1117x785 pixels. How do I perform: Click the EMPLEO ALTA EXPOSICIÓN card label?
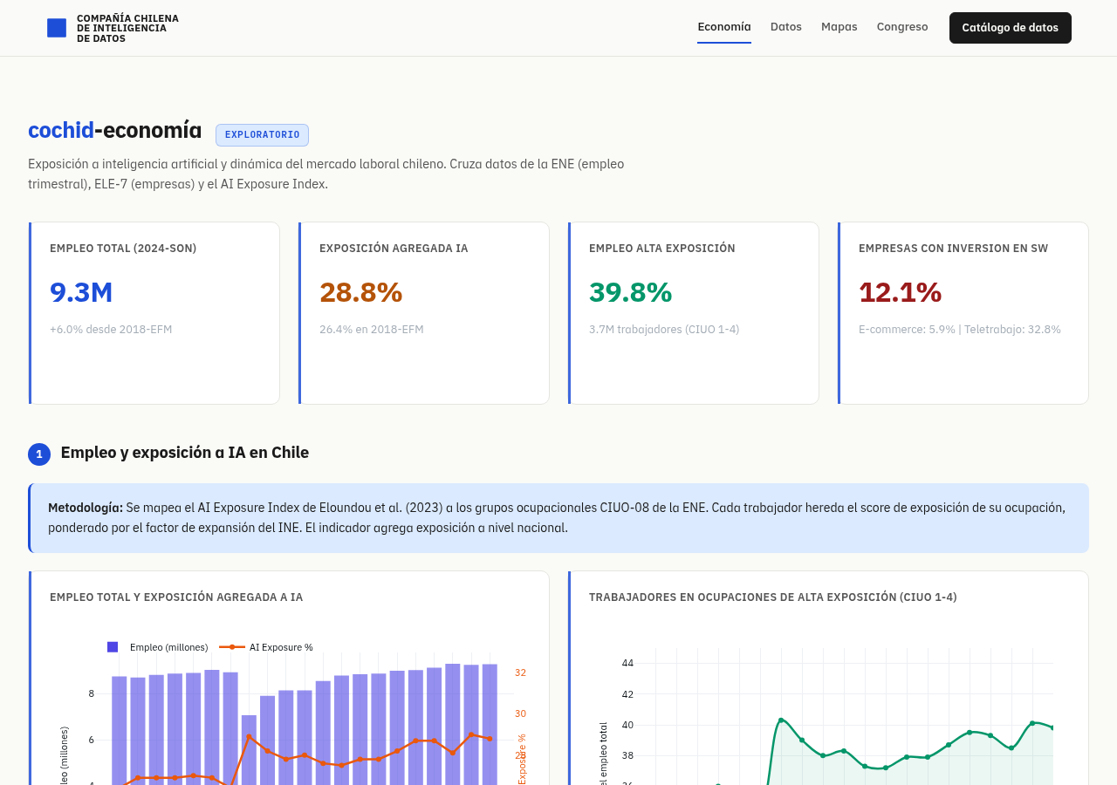662,249
